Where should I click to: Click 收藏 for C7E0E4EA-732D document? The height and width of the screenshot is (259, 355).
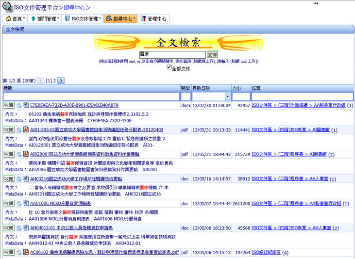point(9,105)
